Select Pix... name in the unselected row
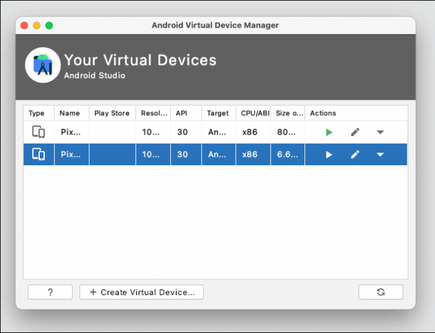The image size is (435, 333). point(71,132)
